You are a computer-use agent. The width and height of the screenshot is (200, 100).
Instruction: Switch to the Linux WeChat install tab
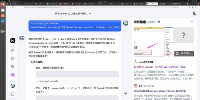(x=64, y=4)
